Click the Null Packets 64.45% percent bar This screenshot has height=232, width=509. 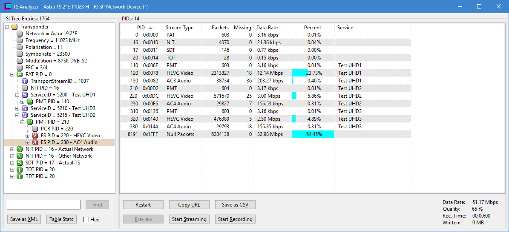point(313,134)
